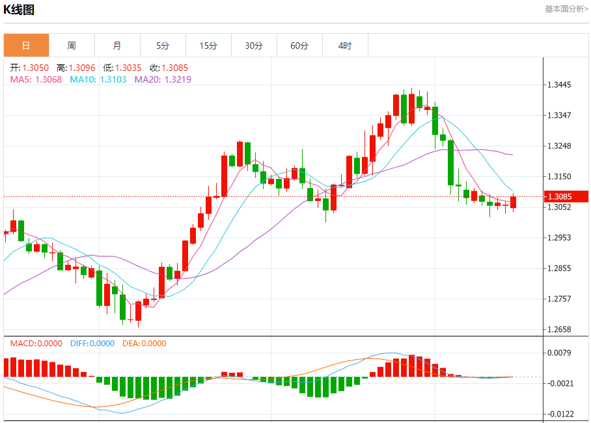This screenshot has width=591, height=423.
Task: Click the 低: 1.3035 low value
Action: click(122, 68)
